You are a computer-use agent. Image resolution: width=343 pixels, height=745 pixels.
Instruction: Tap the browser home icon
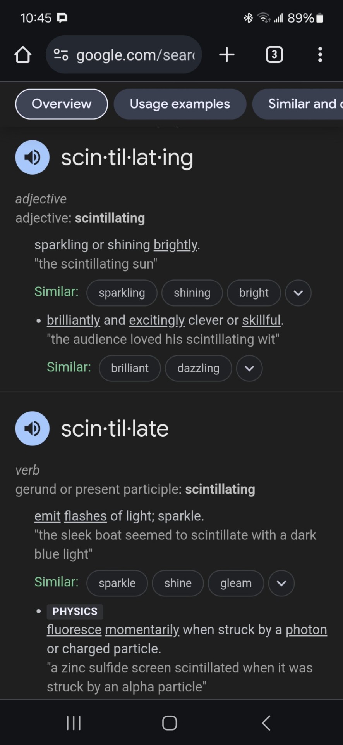point(23,55)
